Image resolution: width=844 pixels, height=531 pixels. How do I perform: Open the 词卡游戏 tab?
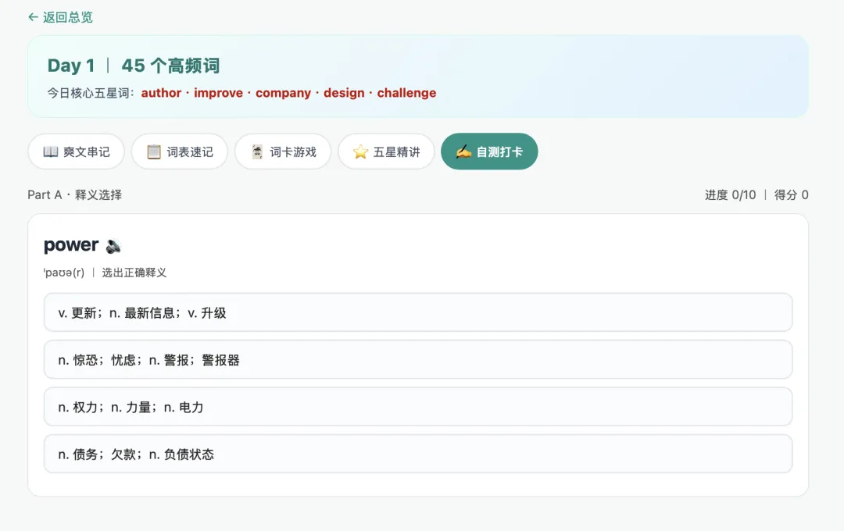click(x=283, y=151)
